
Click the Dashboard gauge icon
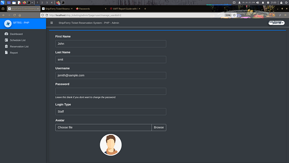pos(6,34)
